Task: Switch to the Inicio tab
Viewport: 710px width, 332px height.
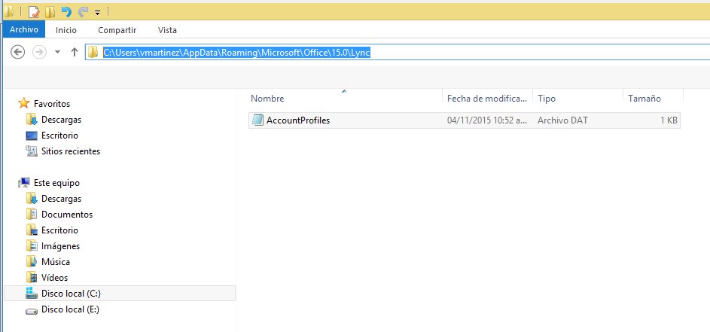Action: pos(66,30)
